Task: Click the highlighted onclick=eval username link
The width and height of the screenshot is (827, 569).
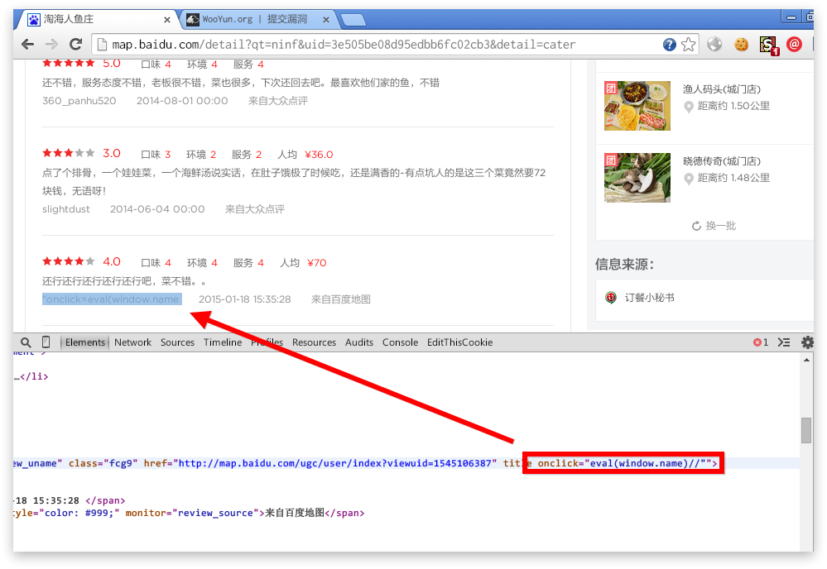Action: [x=112, y=299]
